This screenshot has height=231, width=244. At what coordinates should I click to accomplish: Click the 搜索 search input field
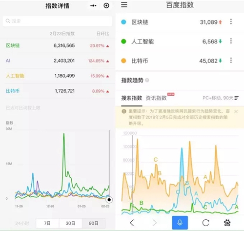pyautogui.click(x=58, y=21)
